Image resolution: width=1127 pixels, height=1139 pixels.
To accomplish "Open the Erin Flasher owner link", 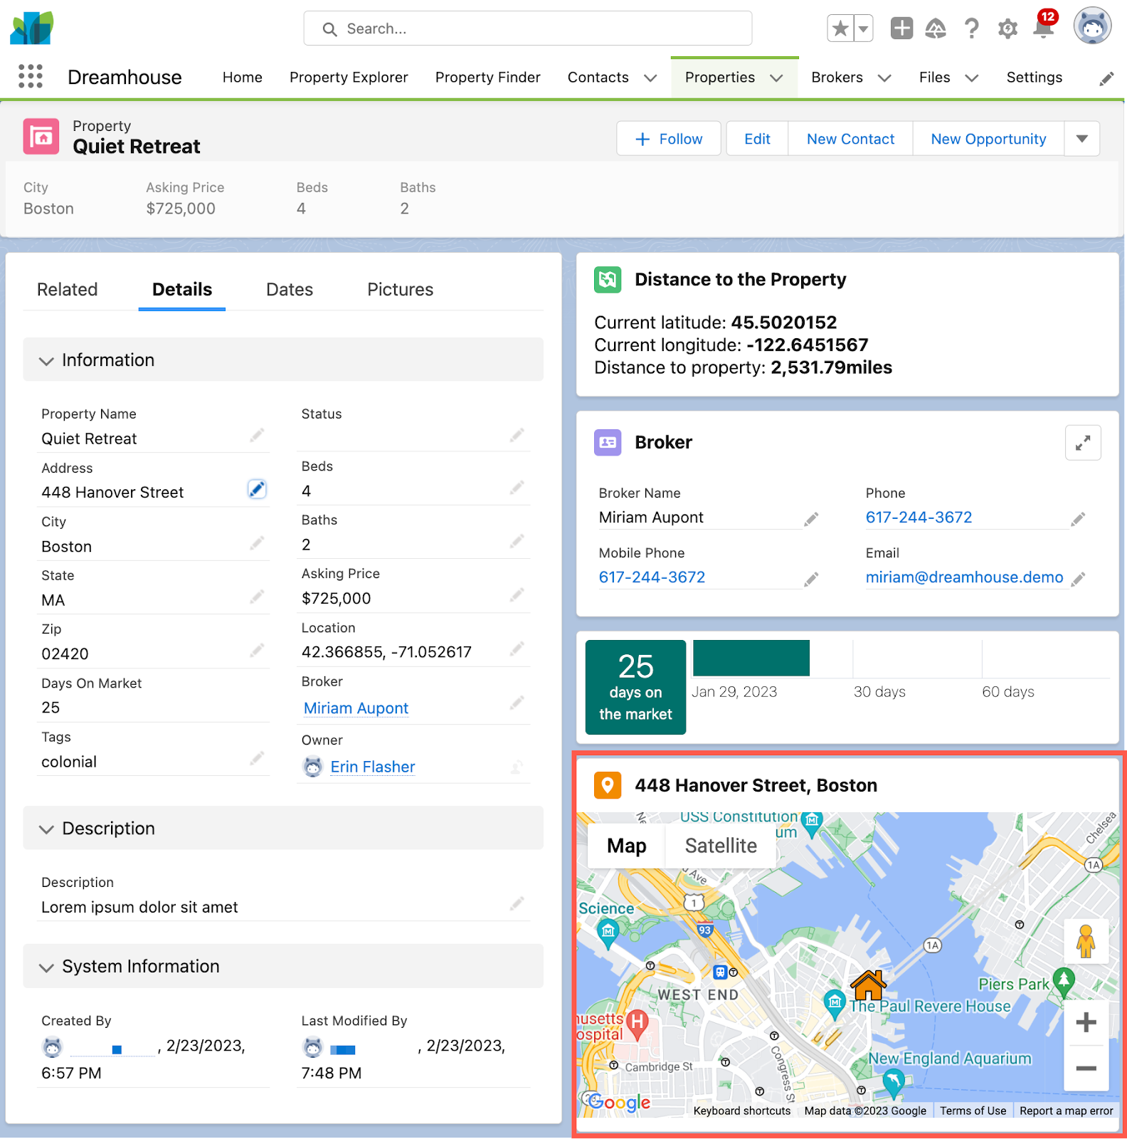I will pyautogui.click(x=373, y=767).
